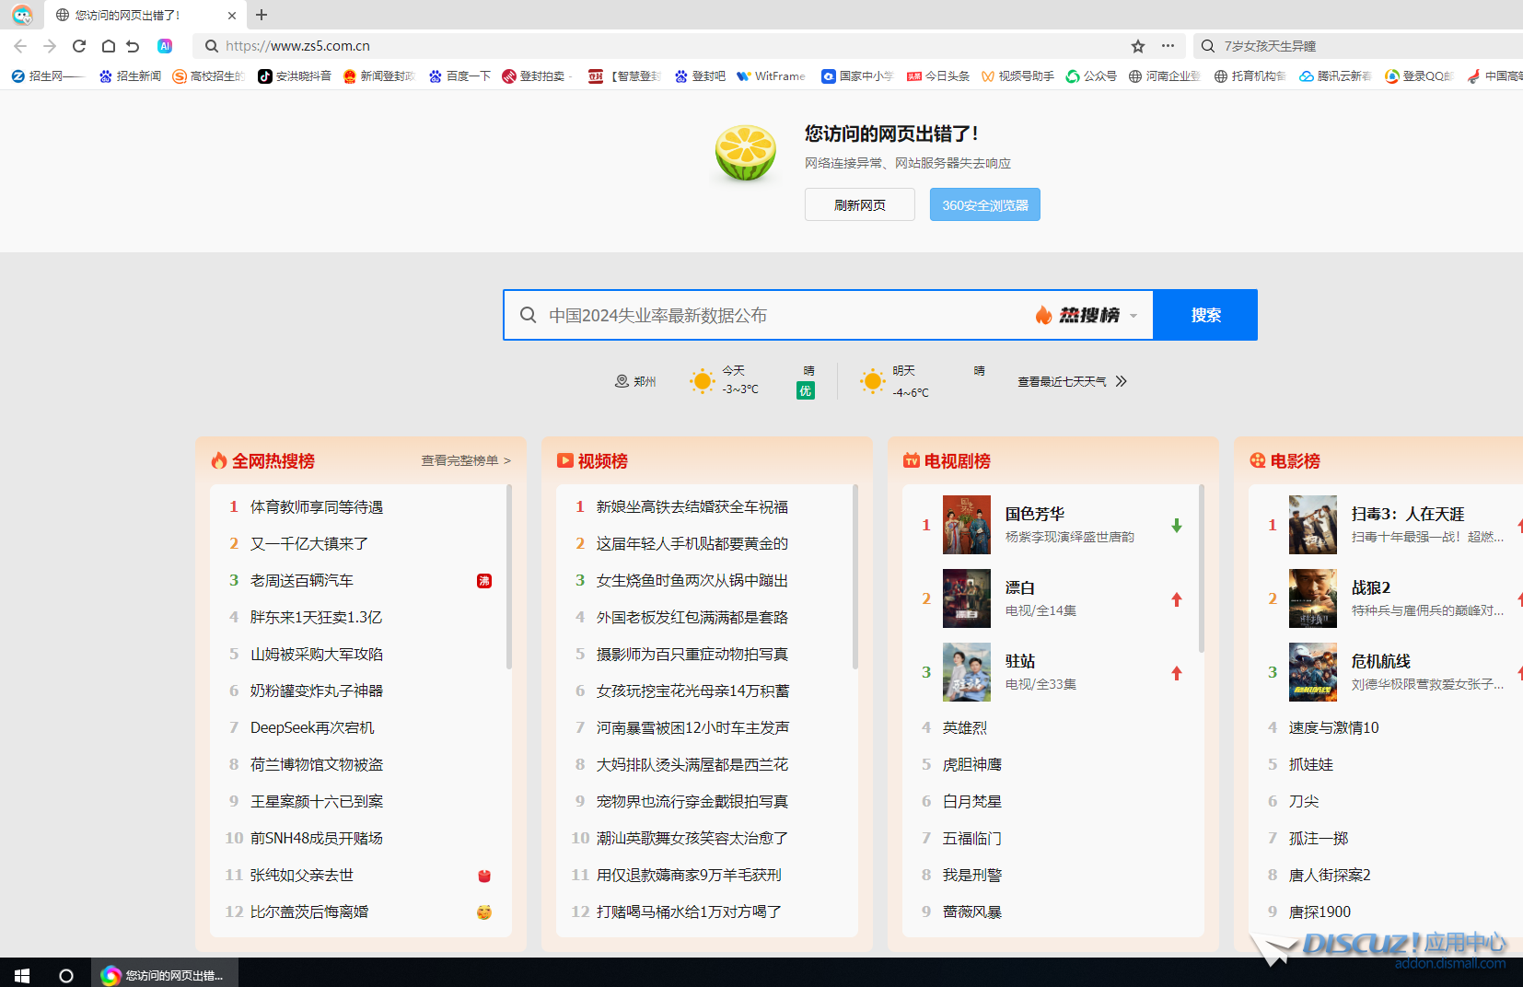The image size is (1523, 987).
Task: Open the Windows Start menu
Action: point(22,975)
